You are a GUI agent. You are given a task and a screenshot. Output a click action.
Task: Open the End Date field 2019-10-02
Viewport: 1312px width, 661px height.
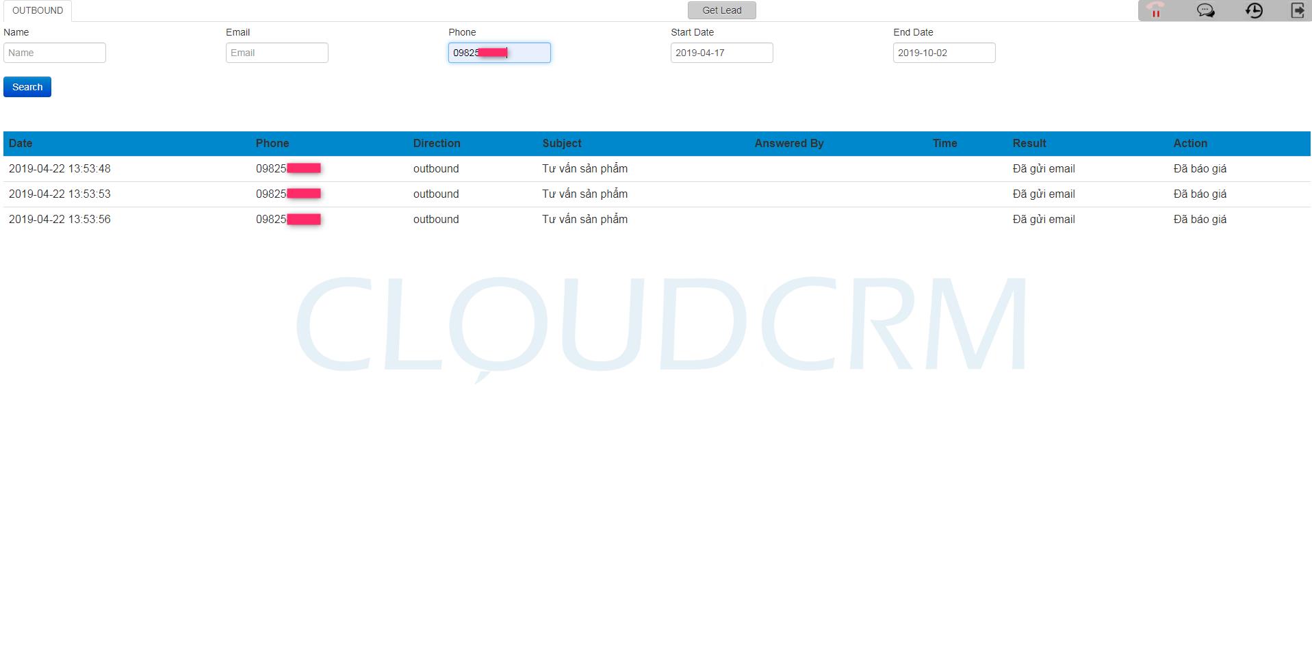pos(944,53)
